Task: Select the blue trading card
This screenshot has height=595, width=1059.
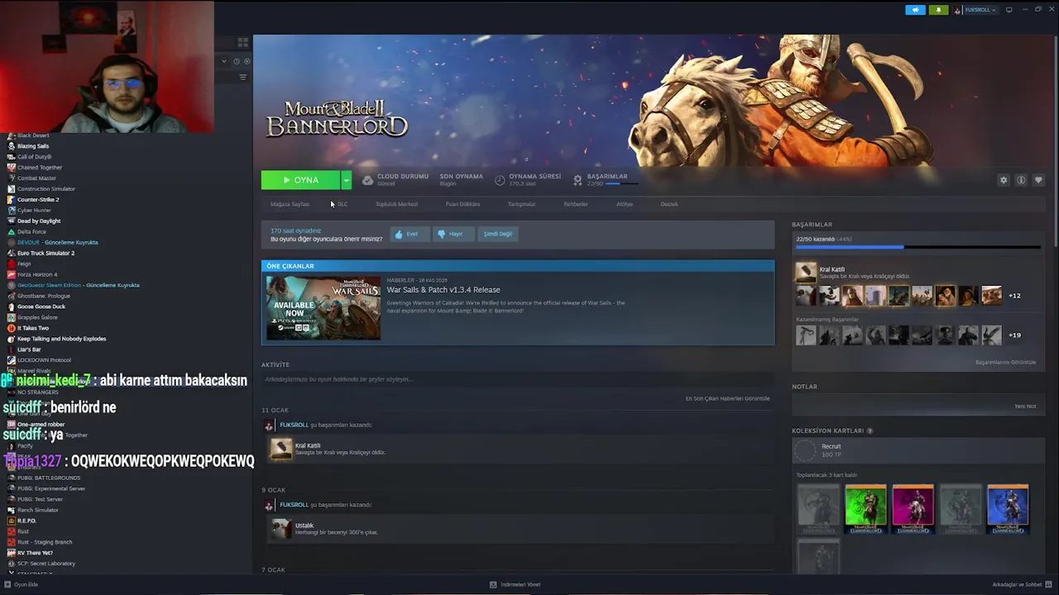Action: pos(1008,509)
